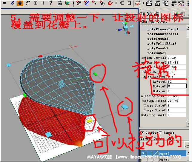Click the Projection CenterY value 17.463
Image resolution: width=192 pixels, height=162 pixels.
pyautogui.click(x=177, y=62)
